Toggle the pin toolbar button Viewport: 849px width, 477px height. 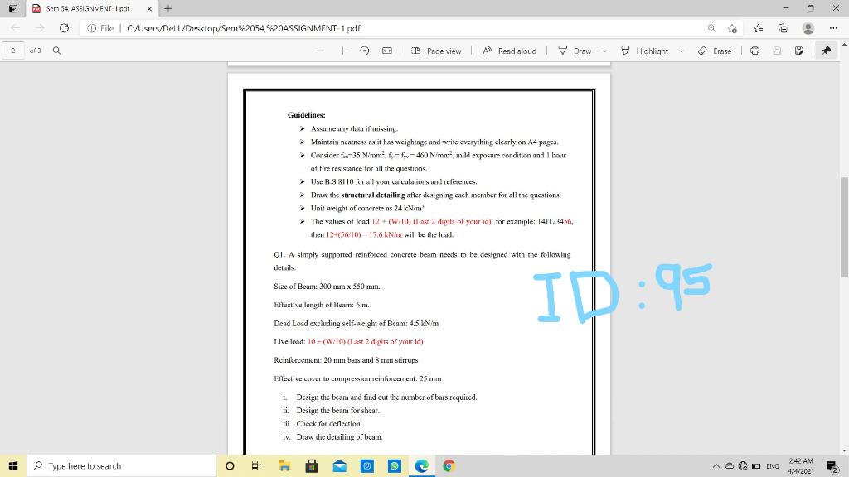pos(827,51)
